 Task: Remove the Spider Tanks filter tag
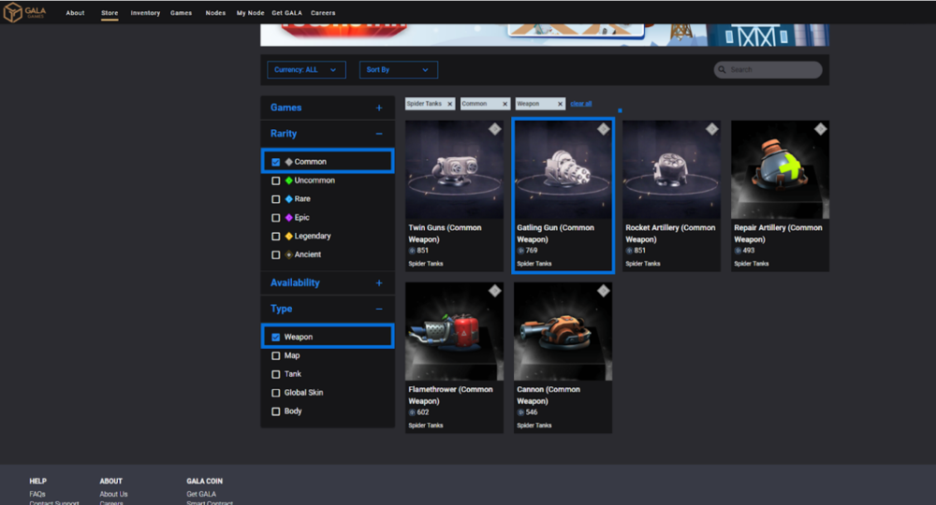(x=450, y=104)
